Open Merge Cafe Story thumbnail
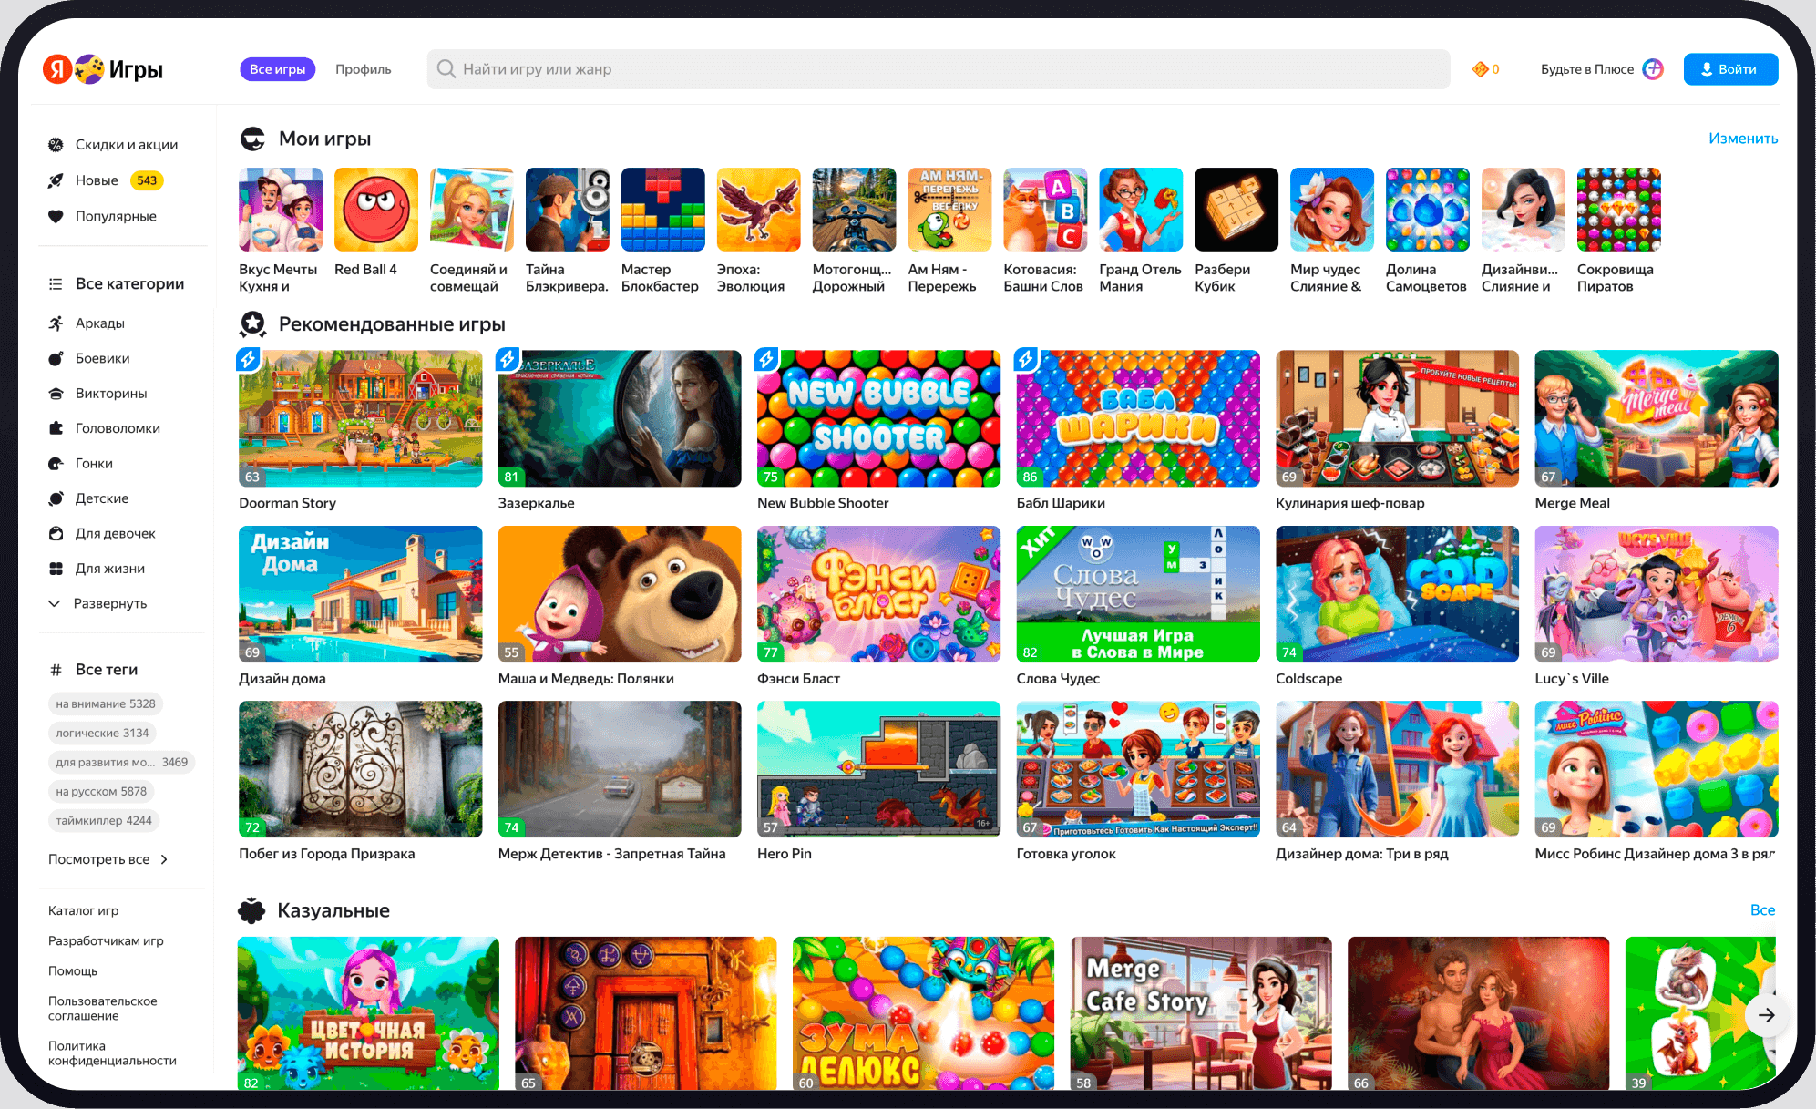The height and width of the screenshot is (1109, 1816). pos(1201,1013)
